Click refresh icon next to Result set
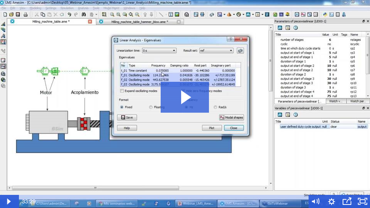 [240, 51]
